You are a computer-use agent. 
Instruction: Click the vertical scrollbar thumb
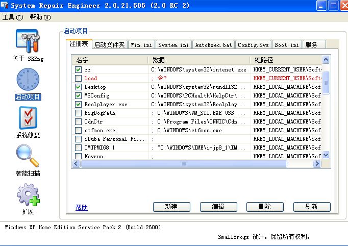click(x=326, y=83)
